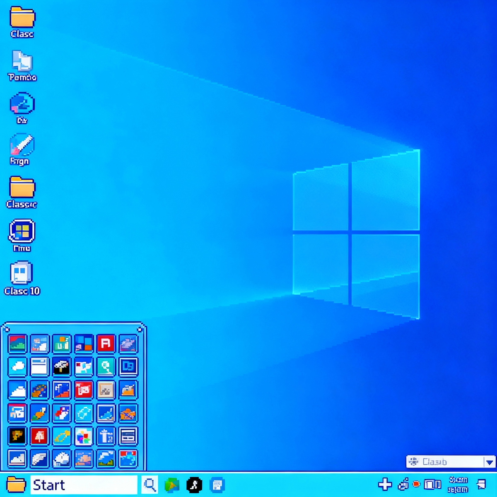Click the tray clock text

(x=458, y=485)
